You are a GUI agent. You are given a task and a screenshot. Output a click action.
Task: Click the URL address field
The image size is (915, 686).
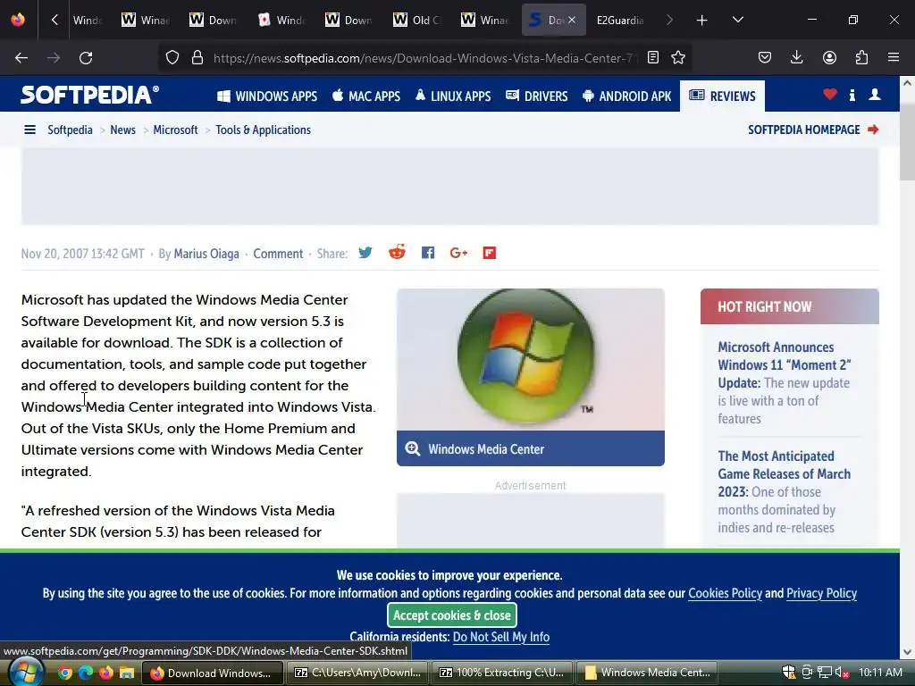[x=423, y=58]
